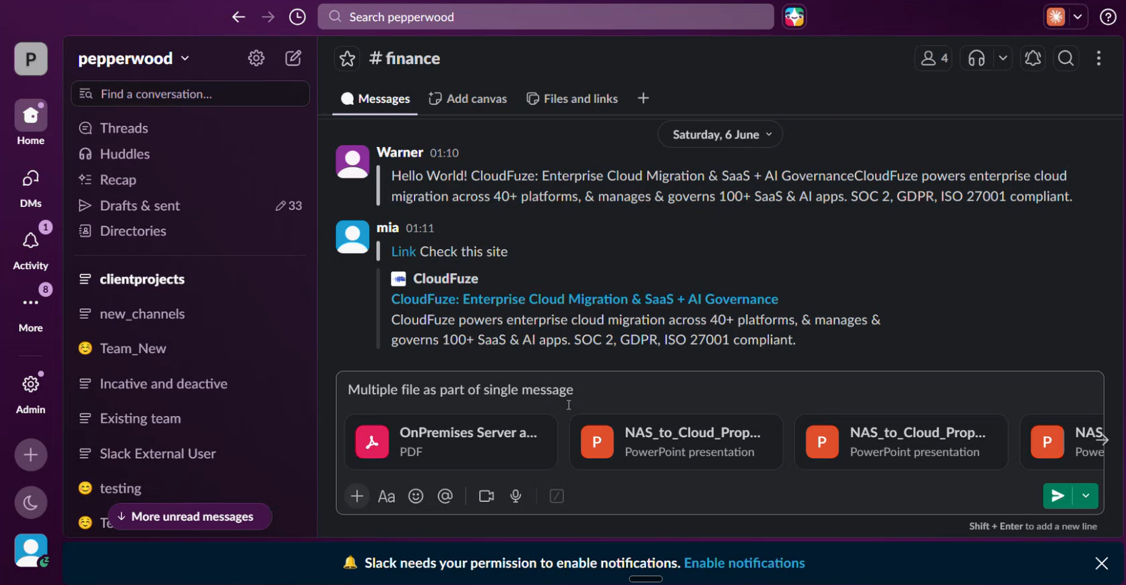Open channel more actions three dots
Screen dimensions: 1126x585
coord(1098,59)
